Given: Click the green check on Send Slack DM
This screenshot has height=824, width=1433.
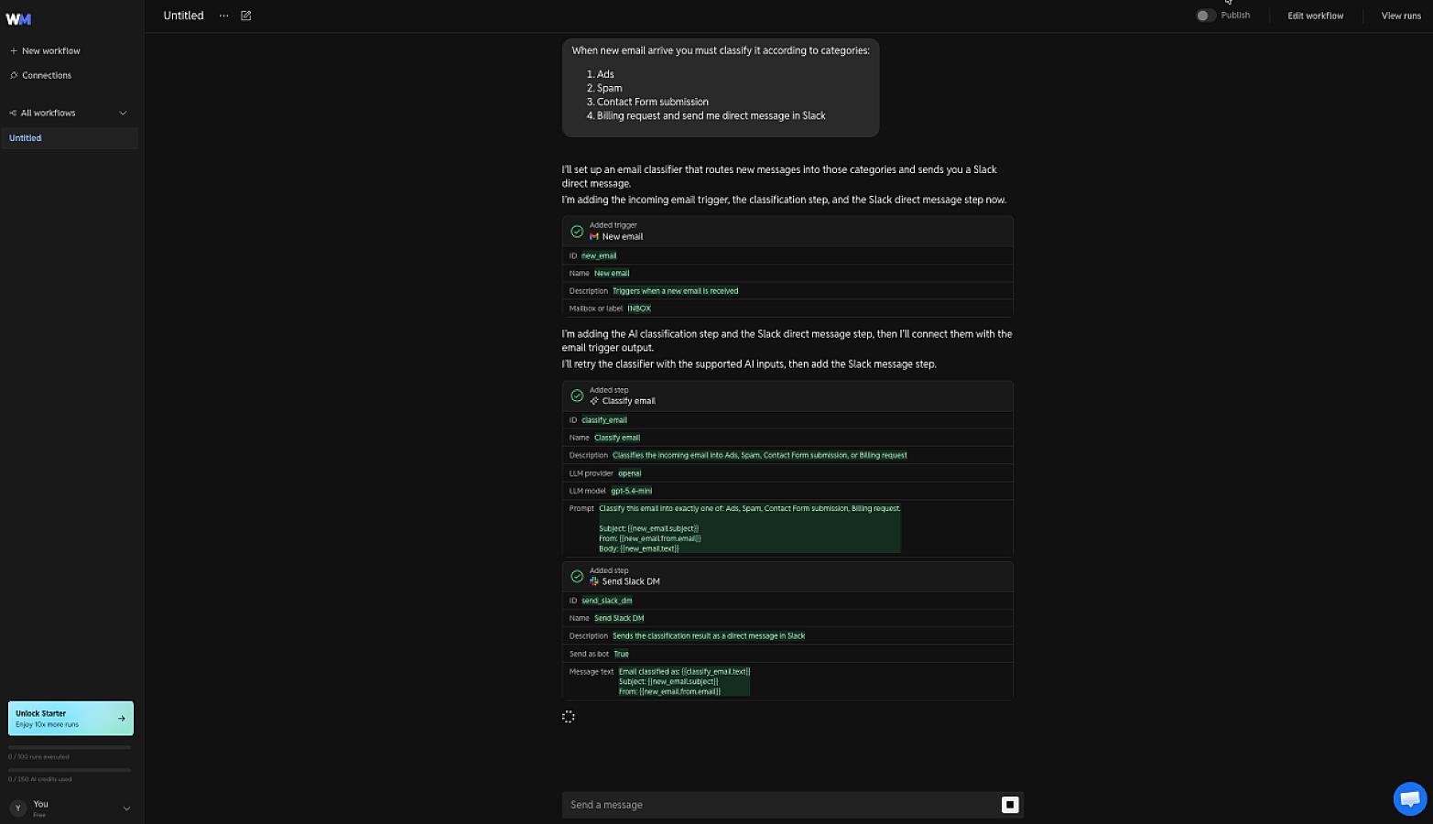Looking at the screenshot, I should (577, 576).
